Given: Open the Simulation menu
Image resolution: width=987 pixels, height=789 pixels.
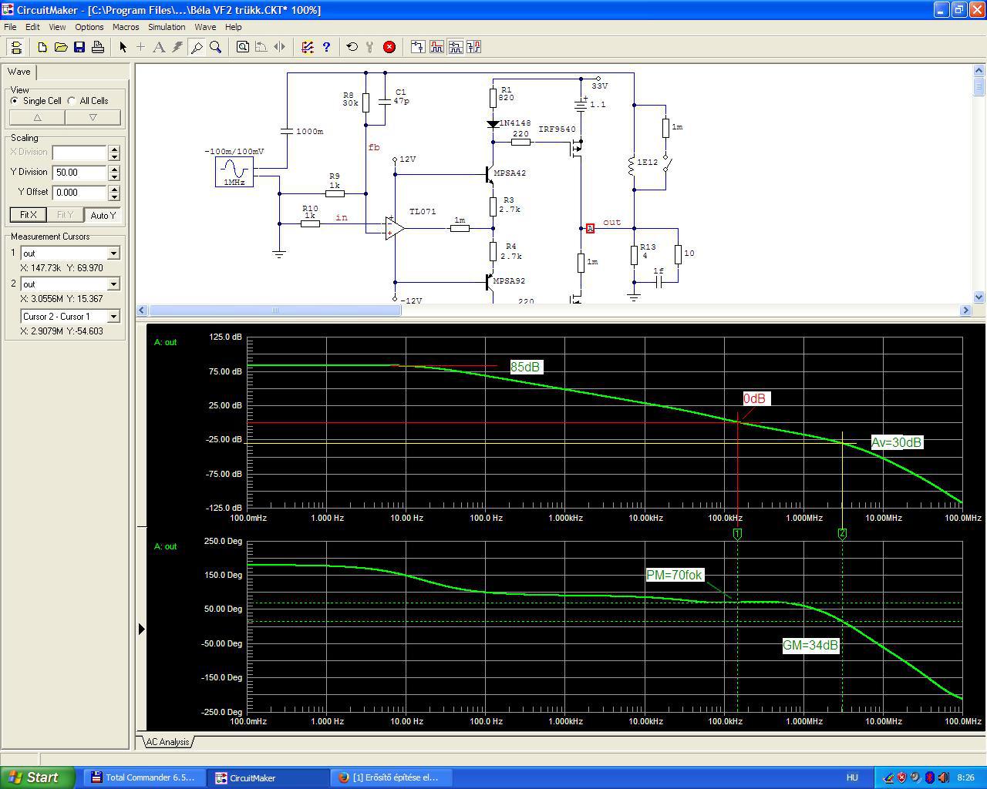Looking at the screenshot, I should [167, 27].
